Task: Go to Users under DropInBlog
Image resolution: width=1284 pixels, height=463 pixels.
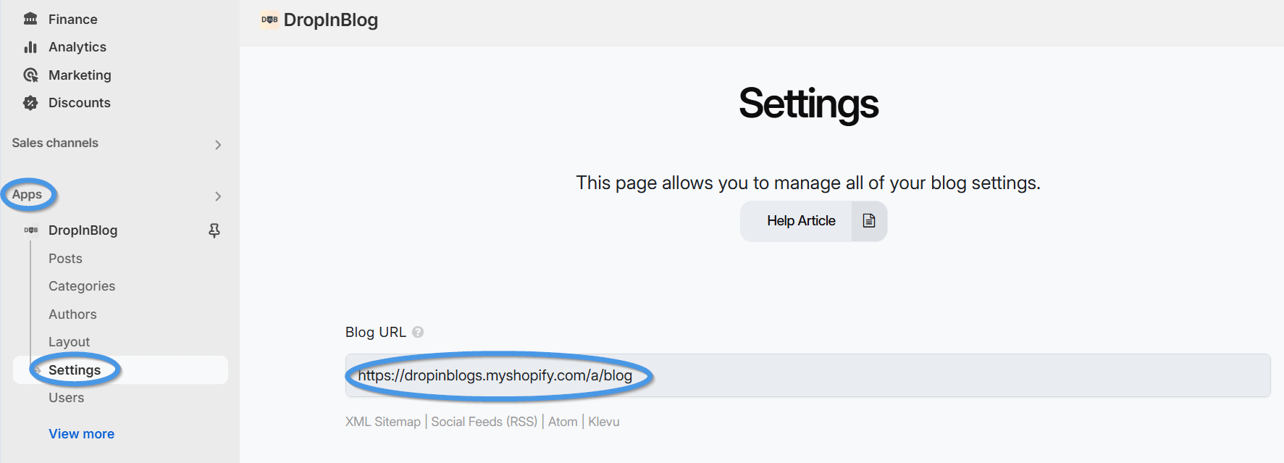Action: [x=66, y=398]
